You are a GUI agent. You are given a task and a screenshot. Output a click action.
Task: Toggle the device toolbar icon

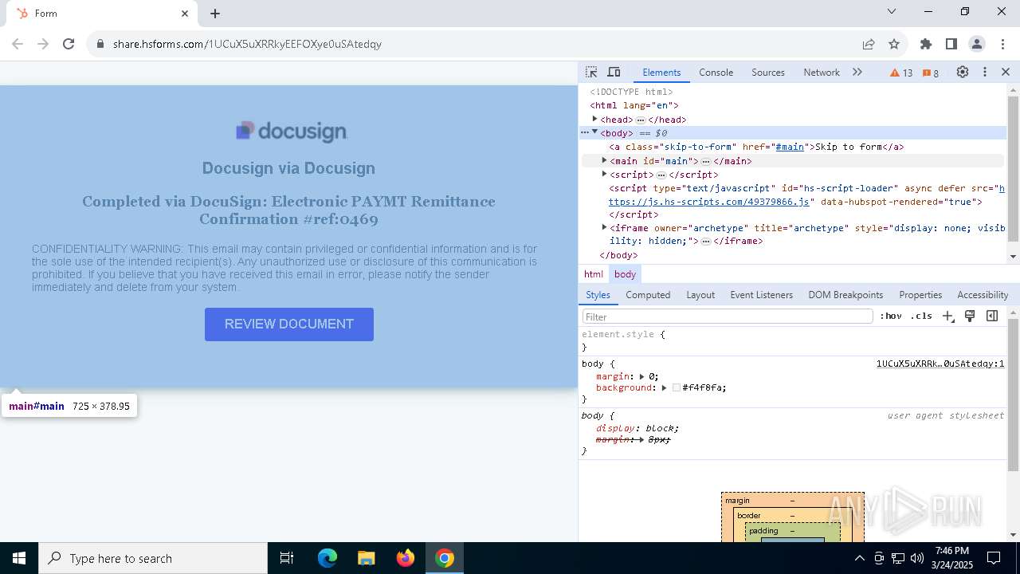tap(614, 72)
